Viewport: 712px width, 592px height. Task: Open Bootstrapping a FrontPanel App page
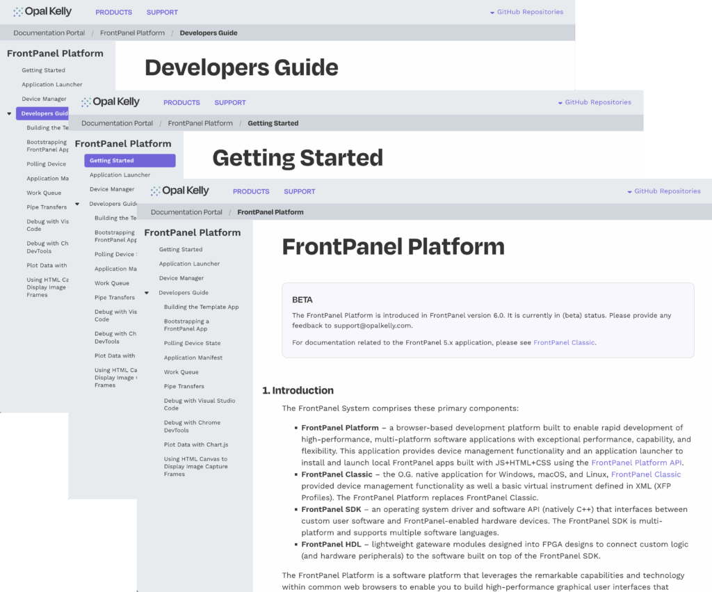pos(186,325)
